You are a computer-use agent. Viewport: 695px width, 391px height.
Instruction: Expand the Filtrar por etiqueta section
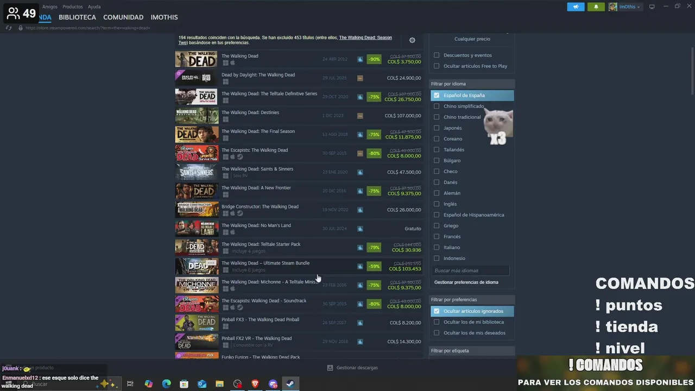coord(472,351)
